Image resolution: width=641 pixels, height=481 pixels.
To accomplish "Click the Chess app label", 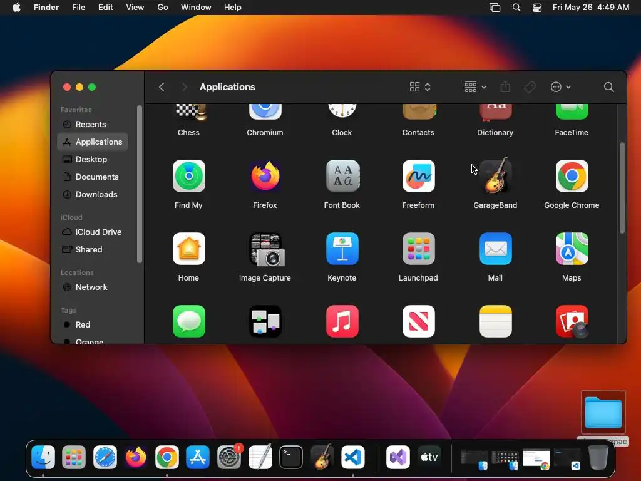I will 188,133.
